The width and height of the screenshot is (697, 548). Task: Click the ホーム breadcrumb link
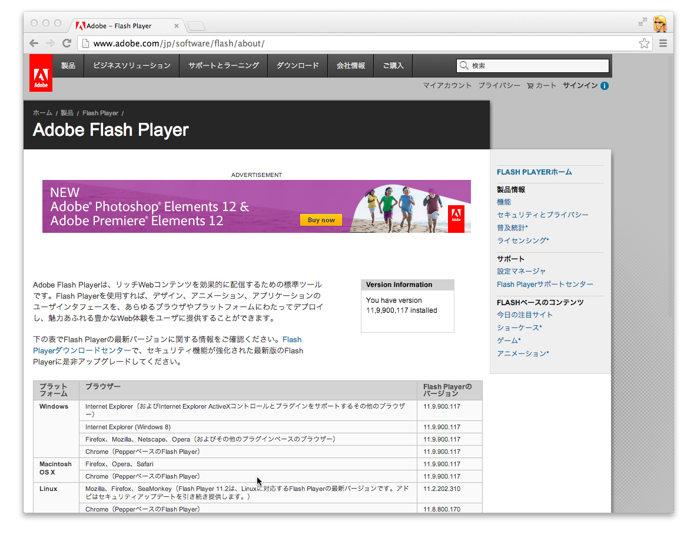[42, 113]
